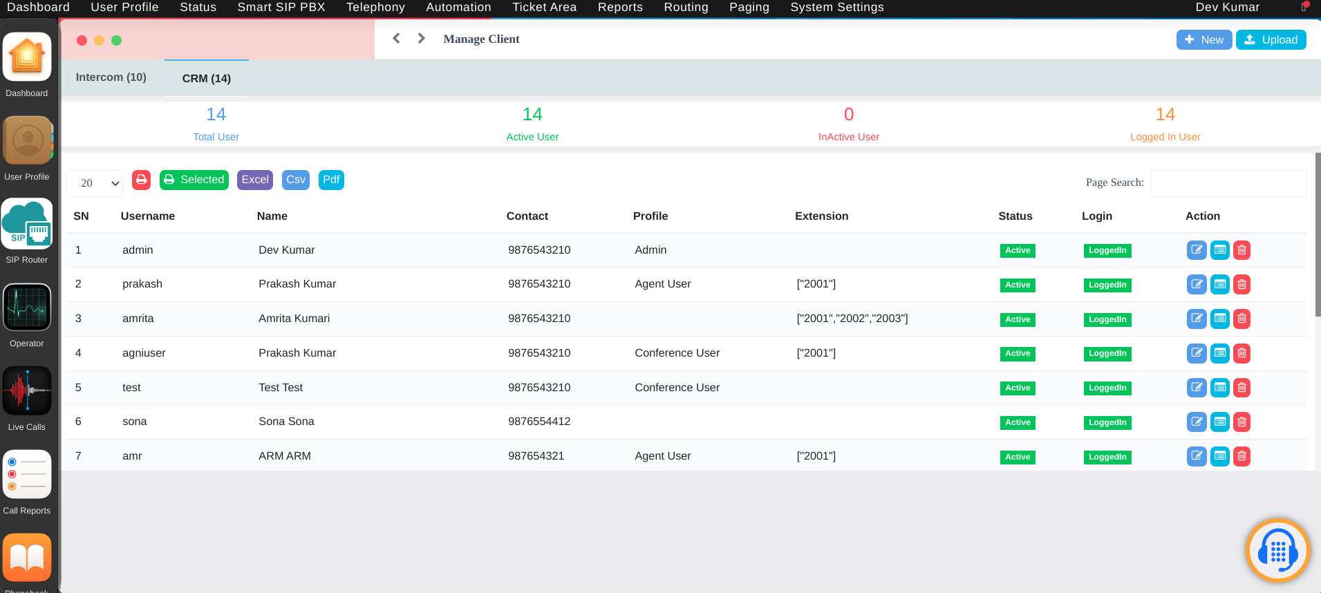
Task: Click the Dev Kumar account name
Action: (1228, 7)
